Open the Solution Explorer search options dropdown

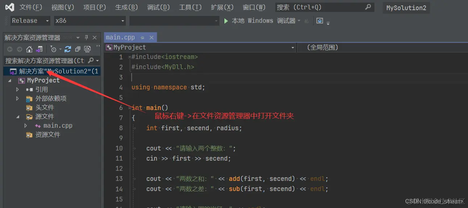(x=98, y=60)
